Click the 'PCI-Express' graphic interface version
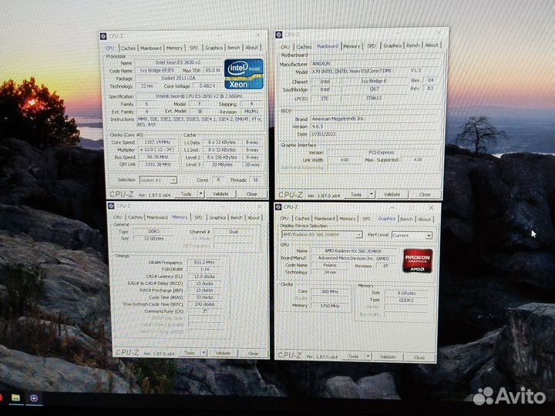Viewport: 555px width, 416px height. coord(382,152)
